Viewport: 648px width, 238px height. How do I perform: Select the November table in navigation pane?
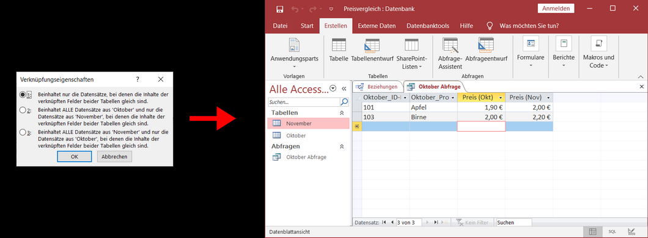pos(308,123)
